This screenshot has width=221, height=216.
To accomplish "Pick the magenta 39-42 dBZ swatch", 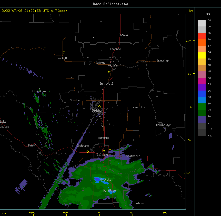I will [202, 81].
